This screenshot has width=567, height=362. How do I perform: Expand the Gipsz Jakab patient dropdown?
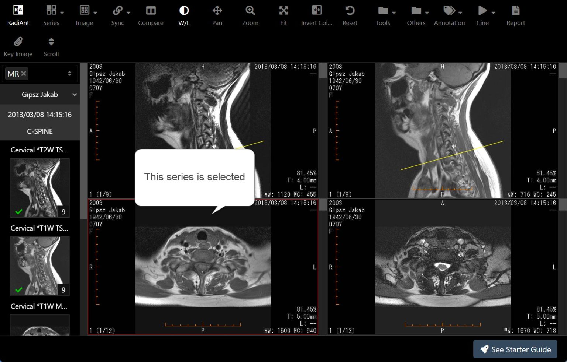coord(75,94)
